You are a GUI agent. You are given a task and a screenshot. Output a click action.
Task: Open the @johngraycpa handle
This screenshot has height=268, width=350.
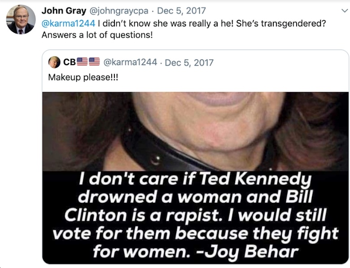[119, 11]
